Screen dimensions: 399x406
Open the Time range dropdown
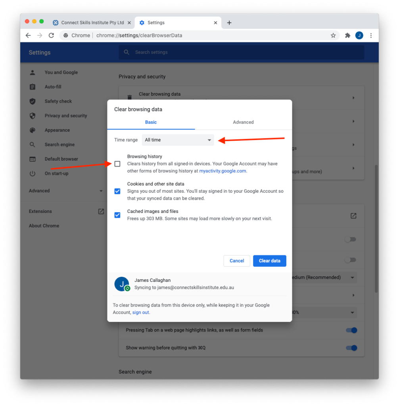pos(178,140)
